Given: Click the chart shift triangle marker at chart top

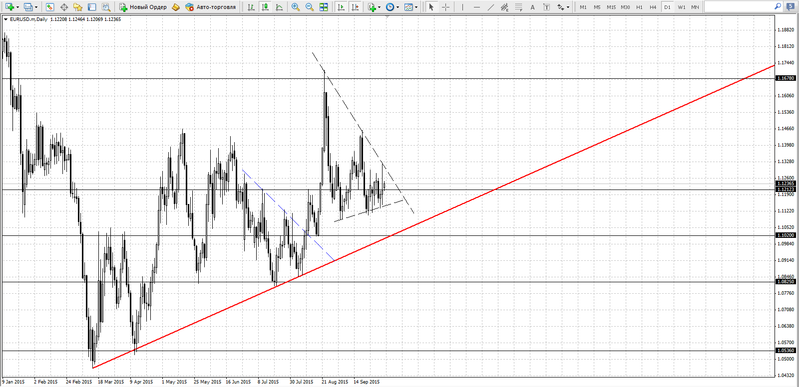Looking at the screenshot, I should (387, 17).
